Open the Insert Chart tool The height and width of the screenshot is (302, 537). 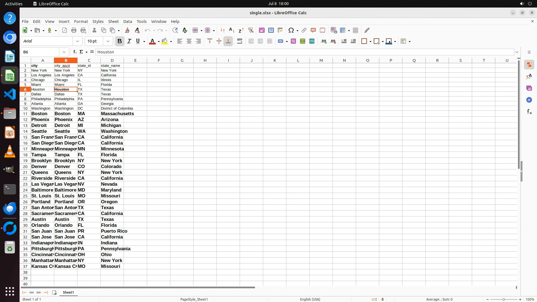[271, 30]
